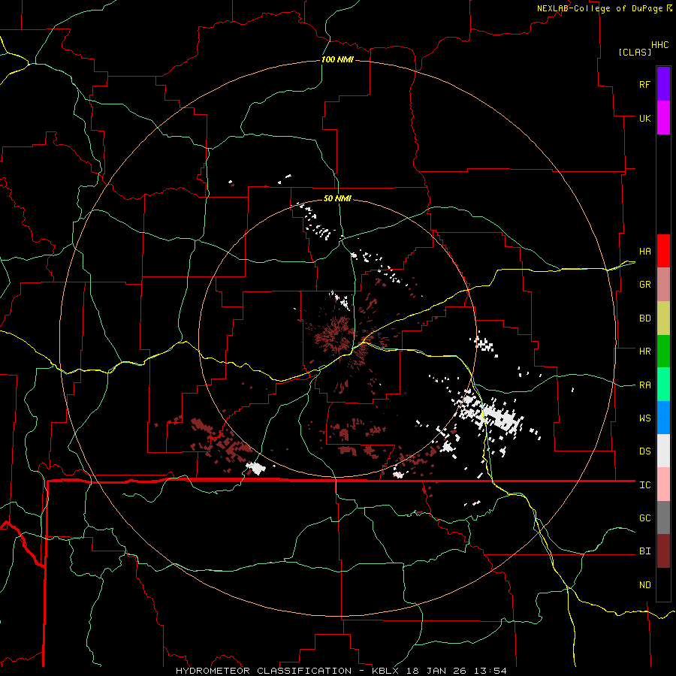Click the HA legend label
Viewport: 676px width, 676px height.
(644, 252)
